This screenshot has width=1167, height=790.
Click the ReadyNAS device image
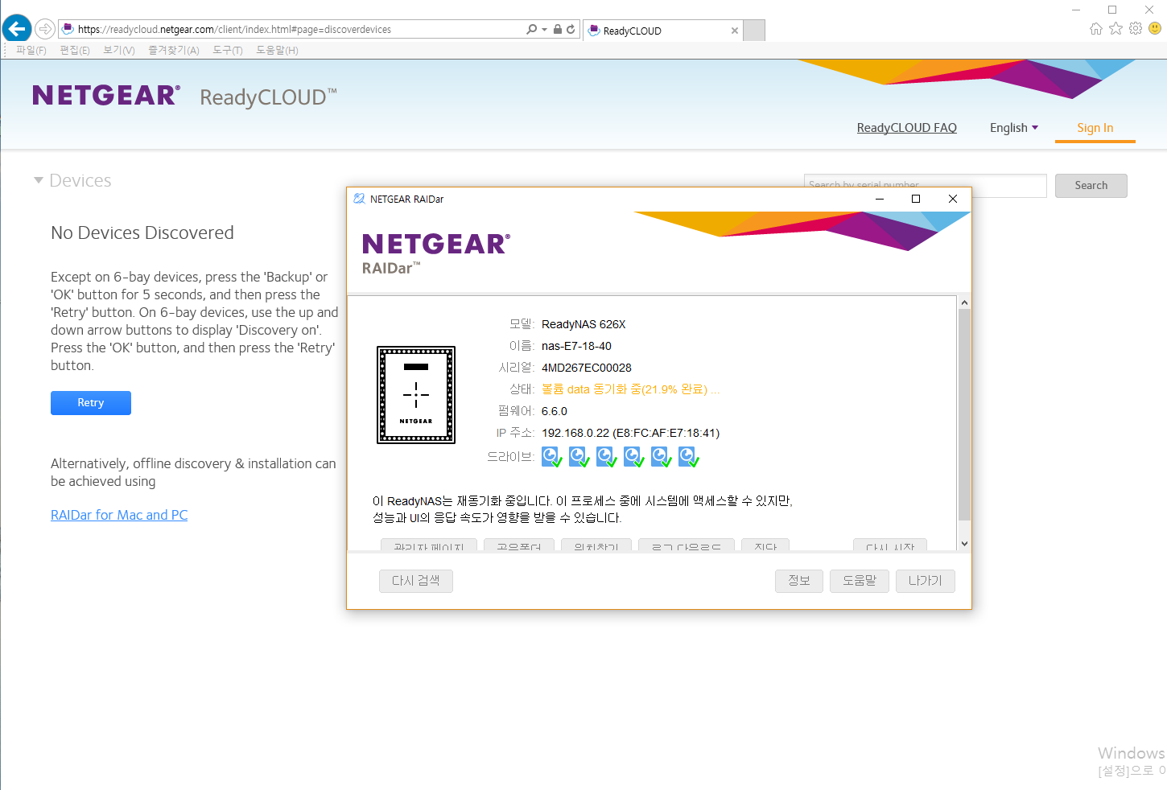coord(416,395)
